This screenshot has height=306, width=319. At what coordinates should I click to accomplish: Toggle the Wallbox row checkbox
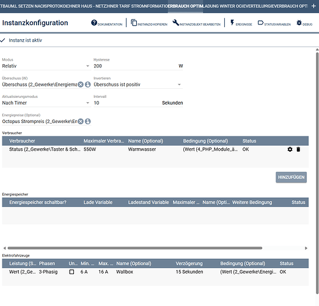pyautogui.click(x=71, y=272)
